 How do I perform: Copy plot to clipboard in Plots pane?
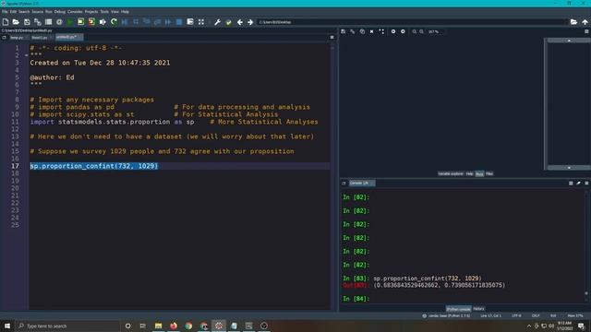pos(362,31)
